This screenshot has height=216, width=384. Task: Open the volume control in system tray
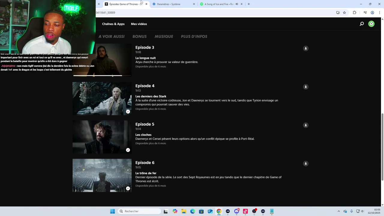[362, 211]
